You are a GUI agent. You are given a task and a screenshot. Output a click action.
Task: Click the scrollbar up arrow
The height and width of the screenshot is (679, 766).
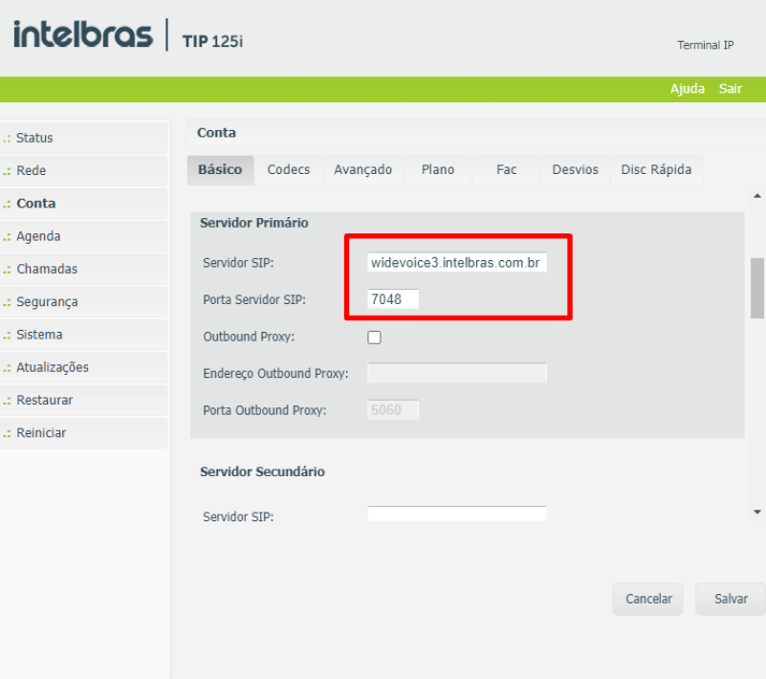[x=757, y=196]
